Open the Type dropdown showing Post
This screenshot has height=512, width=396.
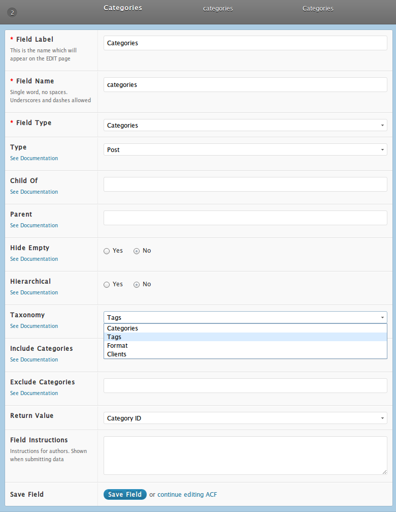tap(245, 149)
